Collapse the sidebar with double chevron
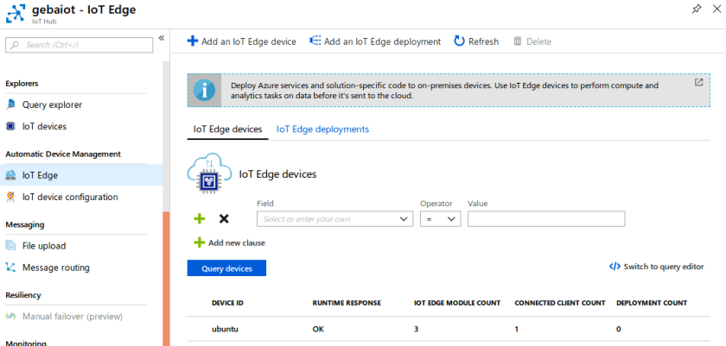 pyautogui.click(x=162, y=39)
